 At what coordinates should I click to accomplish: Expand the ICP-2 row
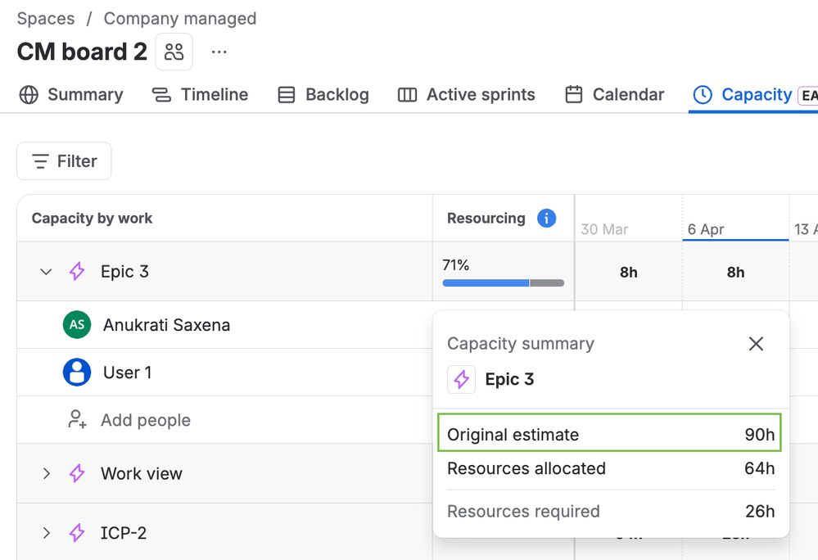tap(47, 533)
